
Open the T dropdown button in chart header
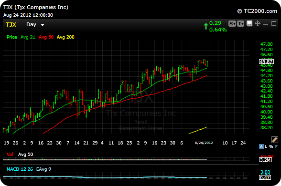(x=240, y=24)
